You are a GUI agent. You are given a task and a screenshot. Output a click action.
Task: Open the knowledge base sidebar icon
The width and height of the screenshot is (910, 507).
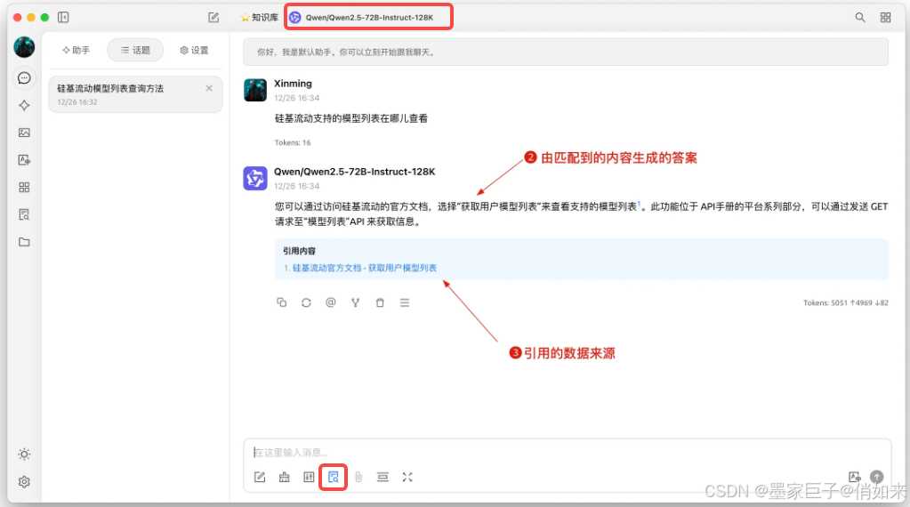tap(24, 214)
